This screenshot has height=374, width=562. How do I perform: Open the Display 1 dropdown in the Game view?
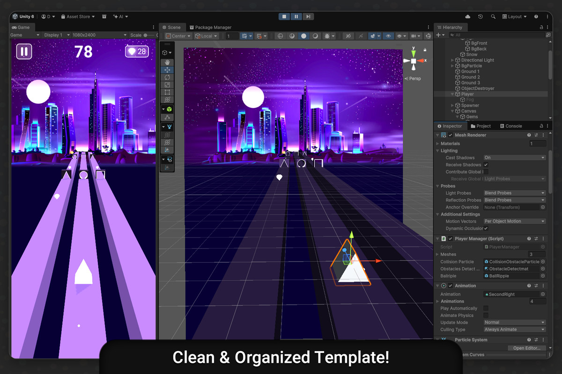click(57, 35)
